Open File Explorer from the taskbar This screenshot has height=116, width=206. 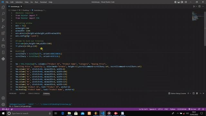(x=69, y=113)
